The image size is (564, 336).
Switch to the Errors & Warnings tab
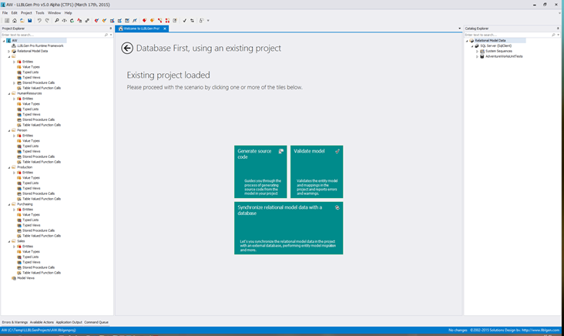[x=15, y=322]
